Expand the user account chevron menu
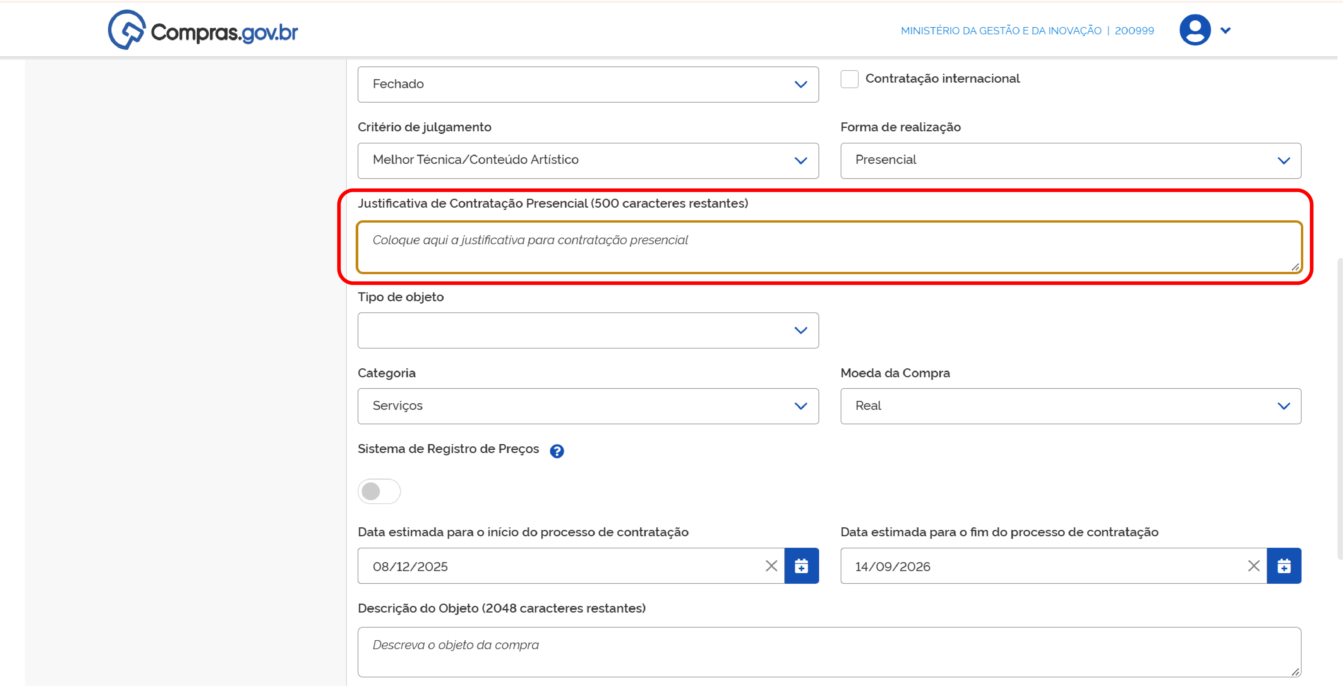This screenshot has height=686, width=1343. [x=1226, y=31]
